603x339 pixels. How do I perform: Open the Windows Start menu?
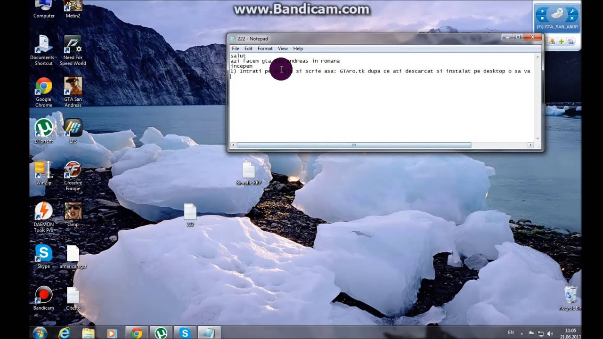click(x=40, y=333)
